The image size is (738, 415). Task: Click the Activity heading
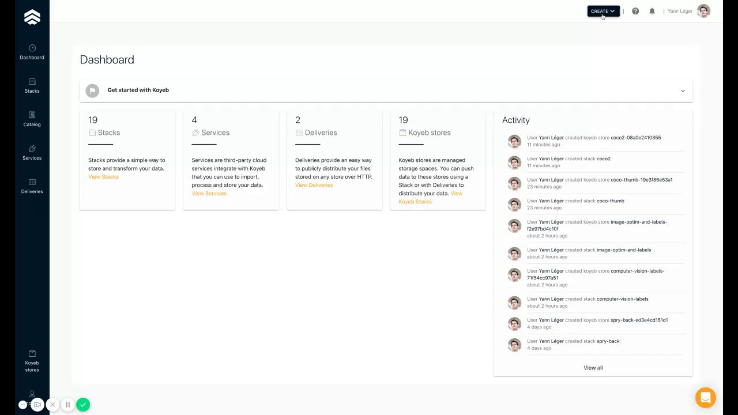516,120
